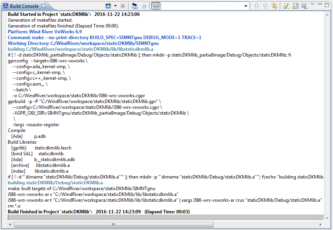Open the view menu triangle
The width and height of the screenshot is (333, 230).
312,4
